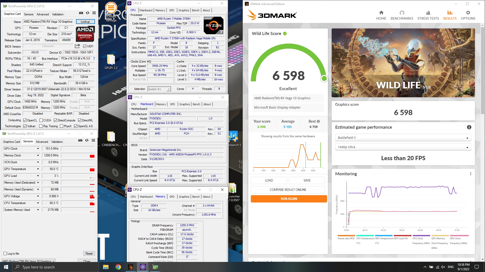Open Graphics tab in middle CPU-Z window
This screenshot has height=272, width=485.
(185, 104)
